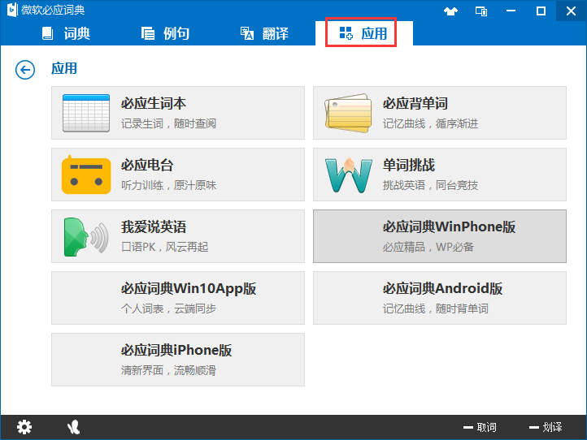Switch to mini window mode icon

[481, 11]
